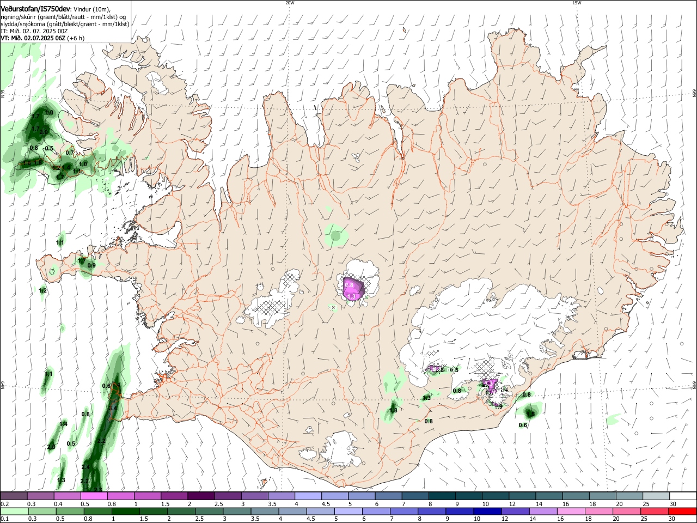This screenshot has width=697, height=523.
Task: Select the light violet 14–16 rain swatch
Action: (542, 511)
